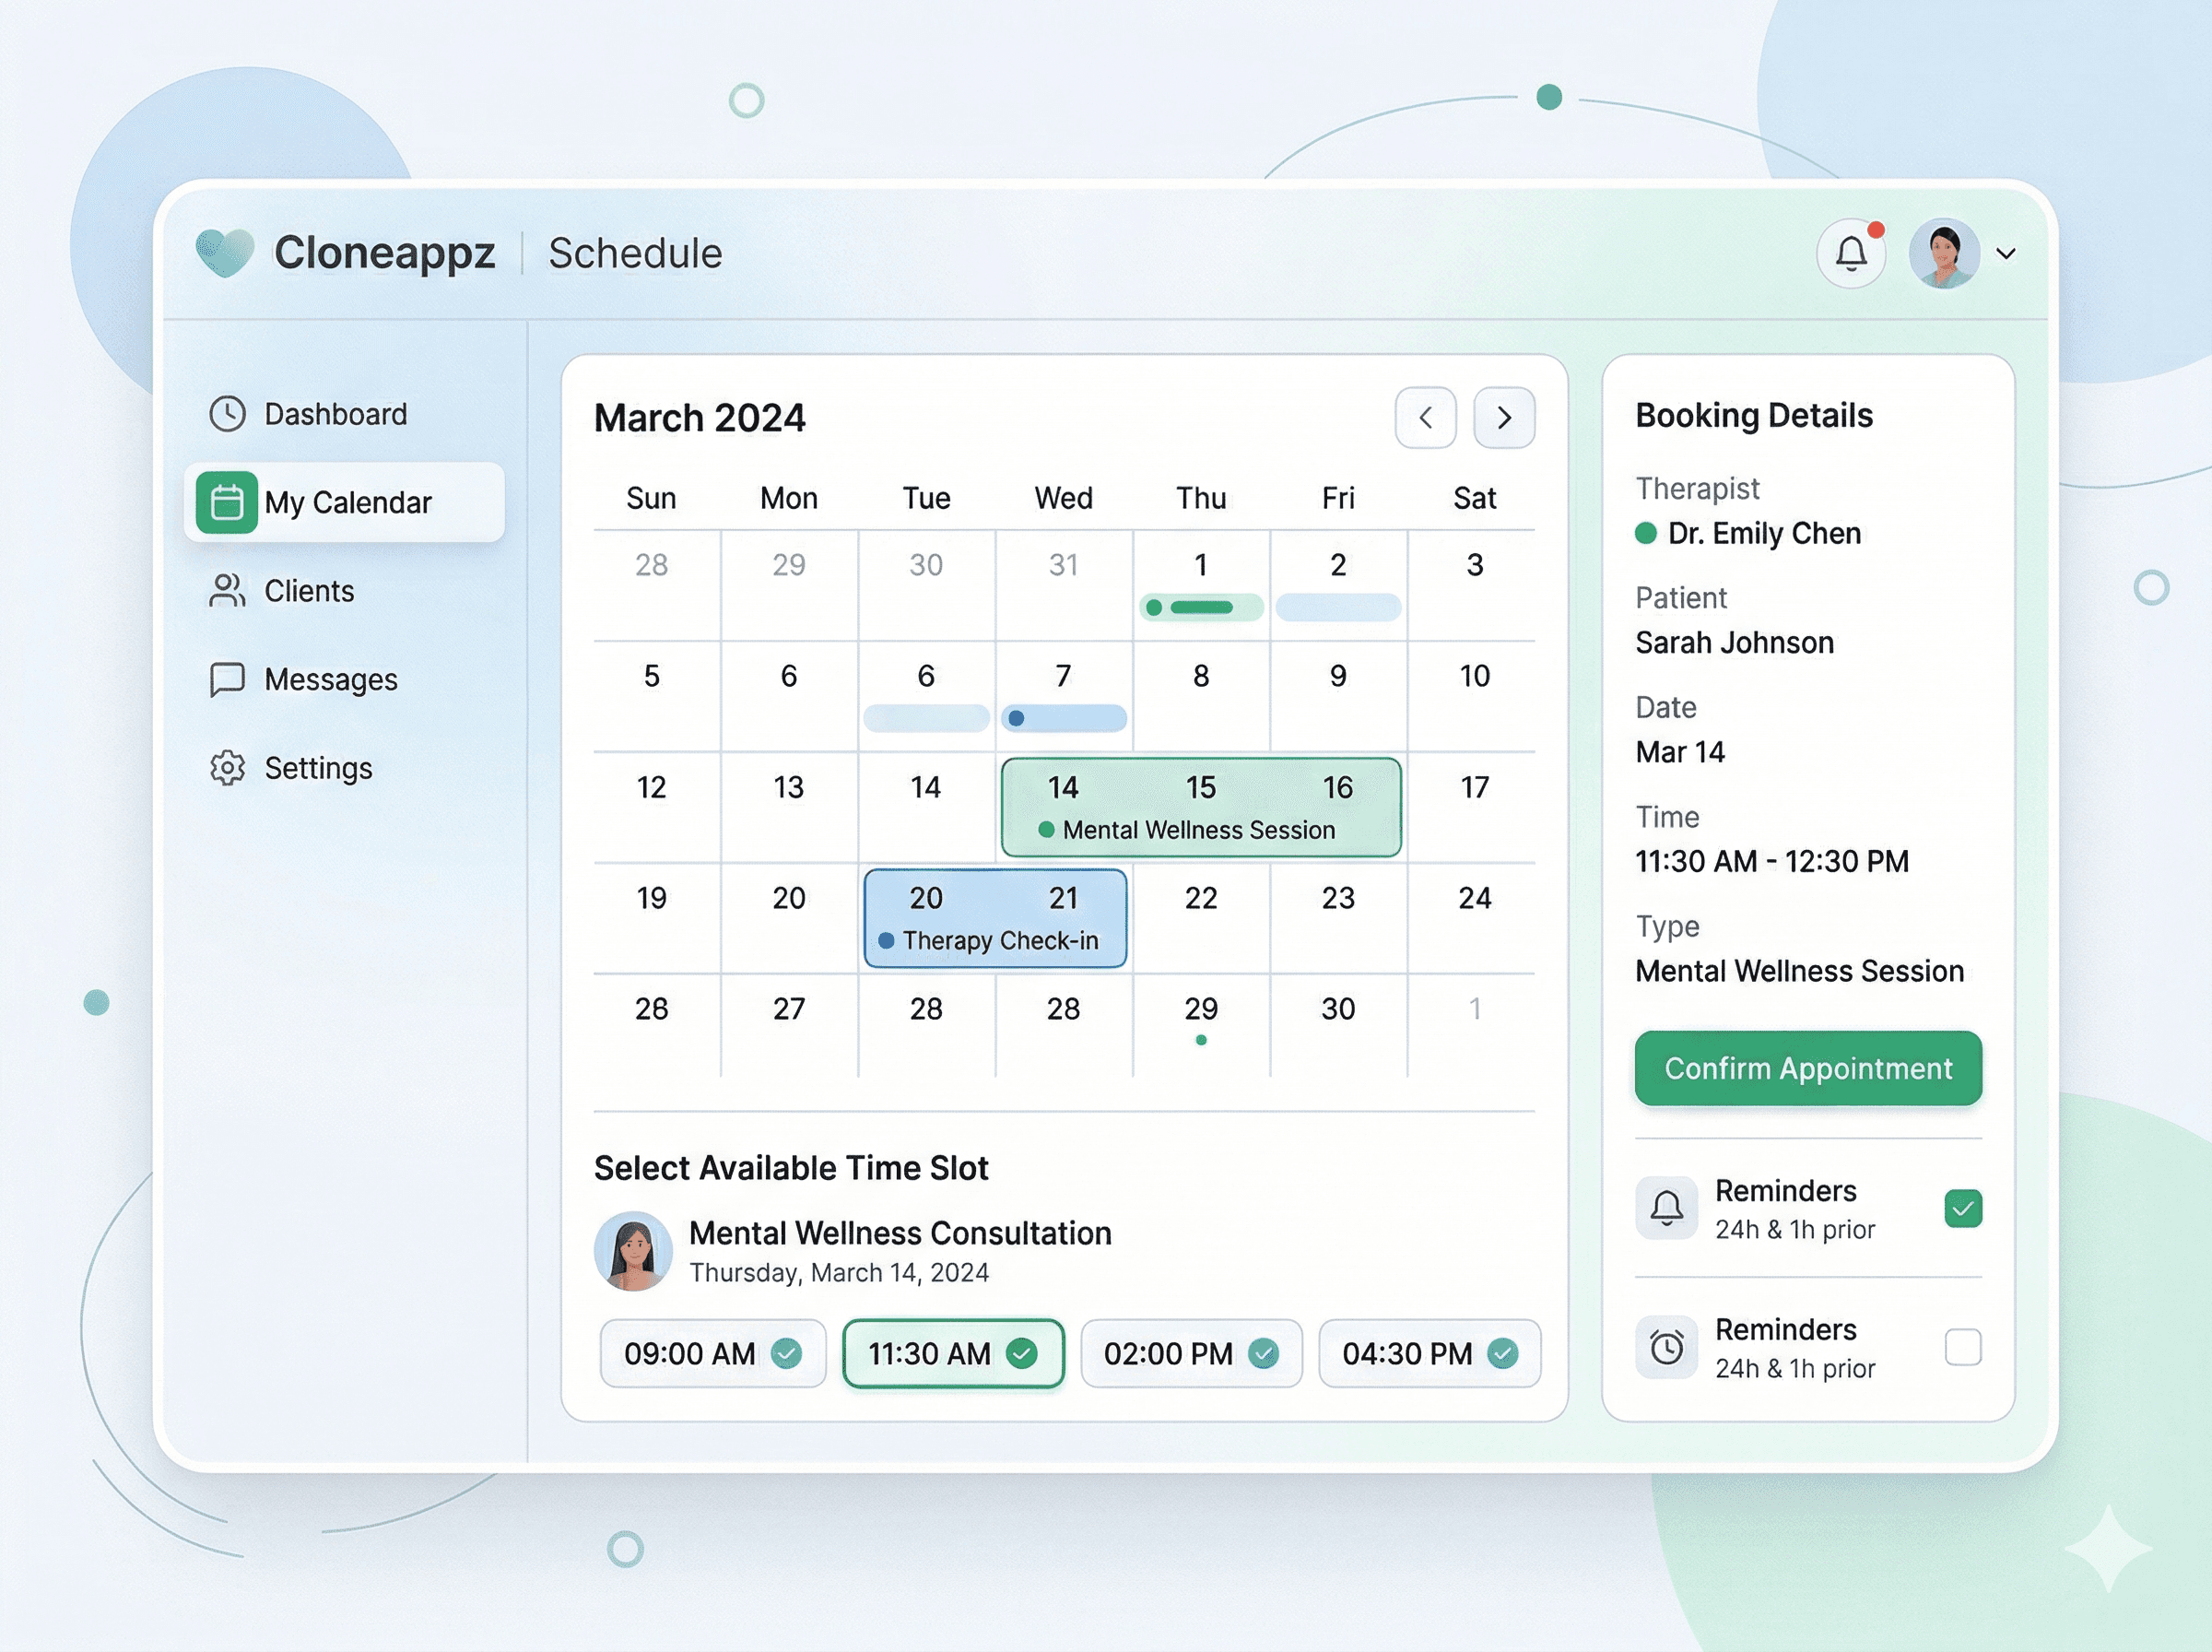Open the Messages menu item

pos(330,680)
